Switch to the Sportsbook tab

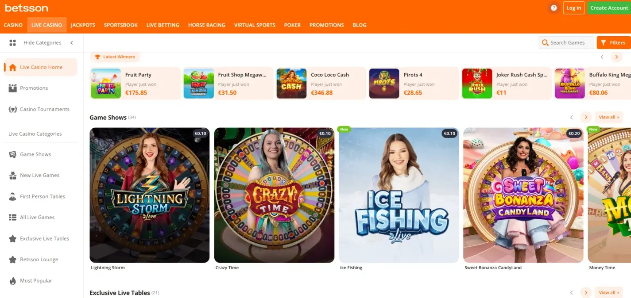point(120,25)
